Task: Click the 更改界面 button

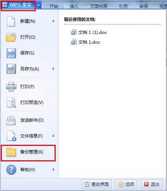Action: [x=97, y=184]
